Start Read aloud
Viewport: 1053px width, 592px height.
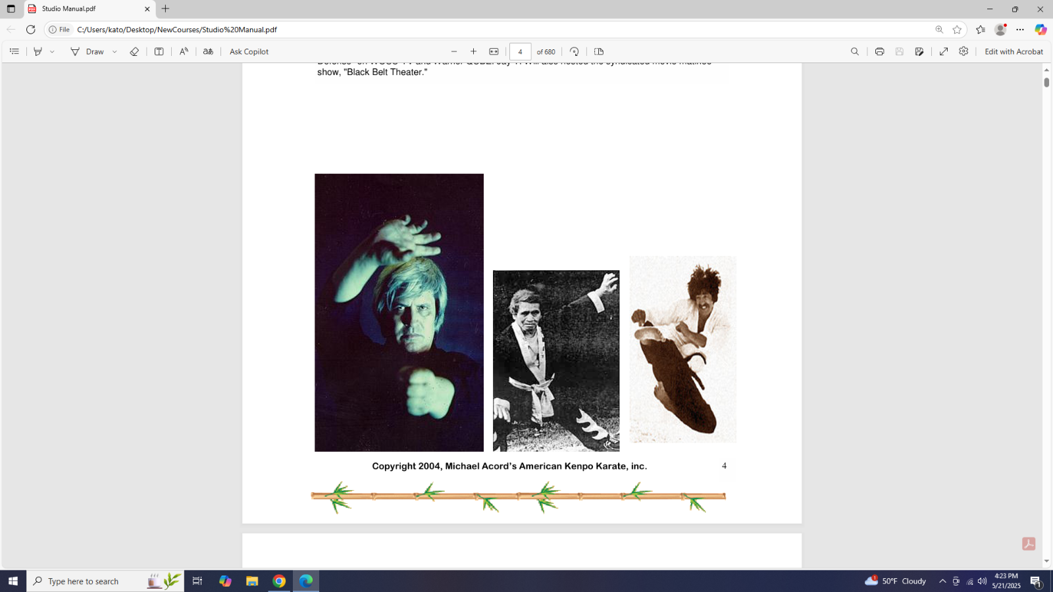pyautogui.click(x=184, y=51)
